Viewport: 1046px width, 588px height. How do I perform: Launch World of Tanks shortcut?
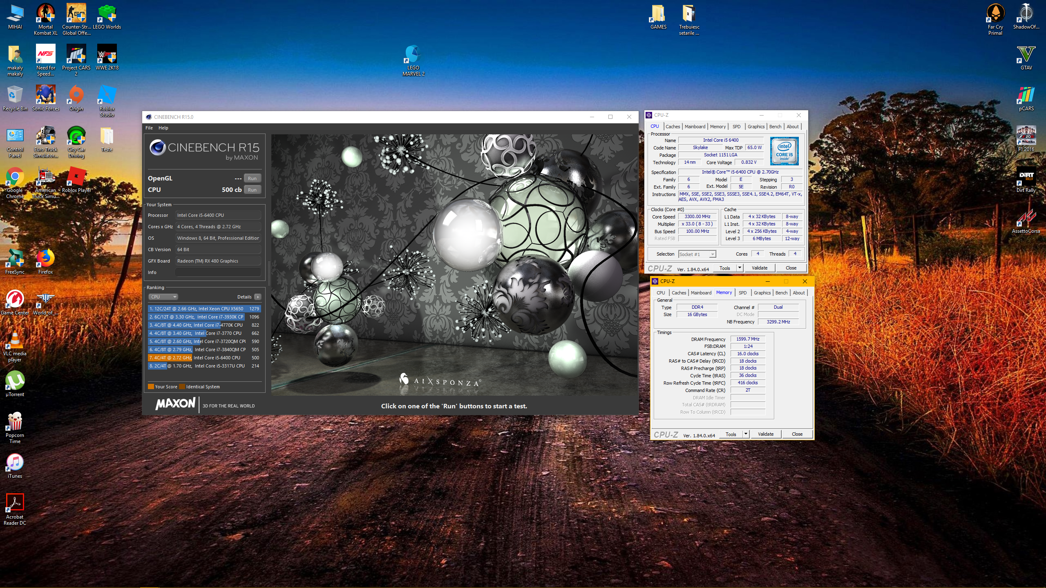tap(45, 302)
